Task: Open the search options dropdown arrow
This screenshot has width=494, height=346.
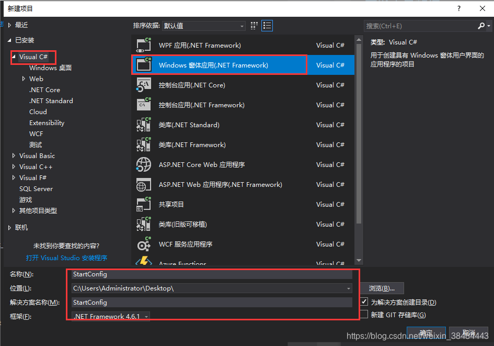Action: [x=489, y=26]
